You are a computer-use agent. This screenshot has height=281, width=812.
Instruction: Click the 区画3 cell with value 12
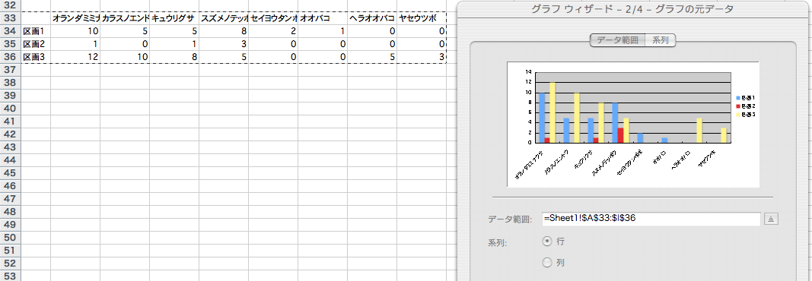coord(75,57)
